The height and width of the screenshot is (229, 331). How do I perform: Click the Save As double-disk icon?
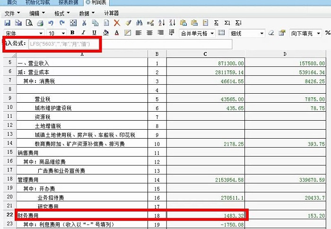[18, 23]
